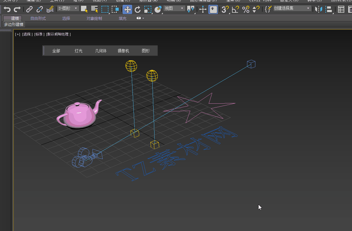The width and height of the screenshot is (352, 231).
Task: Select the blue camera target box
Action: (251, 64)
